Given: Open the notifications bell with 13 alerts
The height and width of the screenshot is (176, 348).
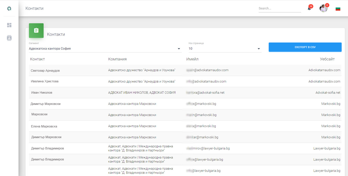Looking at the screenshot, I should (309, 8).
